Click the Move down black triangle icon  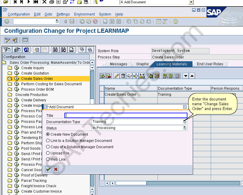(x=186, y=76)
